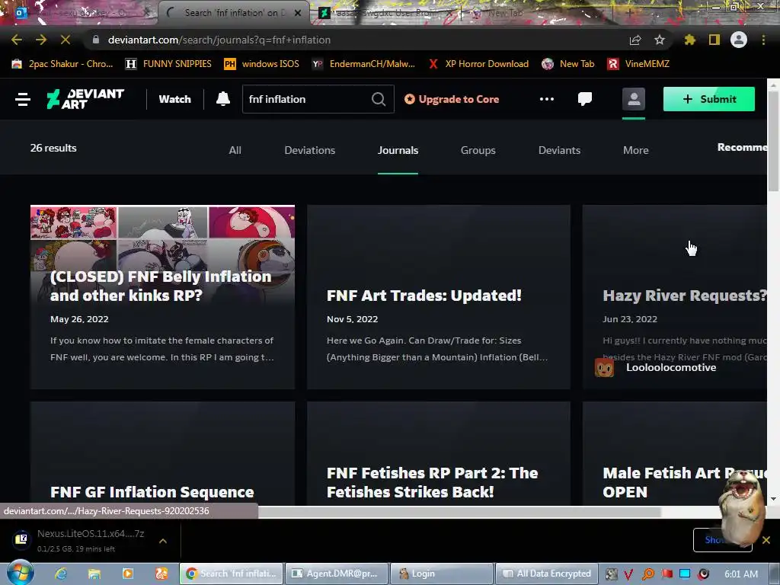
Task: Open Windows Explorer folder in taskbar
Action: (x=94, y=574)
